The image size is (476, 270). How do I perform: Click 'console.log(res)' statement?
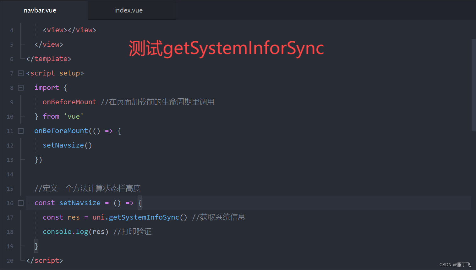coord(76,232)
